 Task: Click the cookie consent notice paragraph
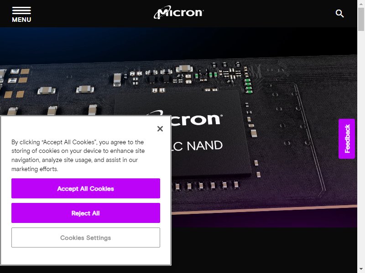pos(78,155)
